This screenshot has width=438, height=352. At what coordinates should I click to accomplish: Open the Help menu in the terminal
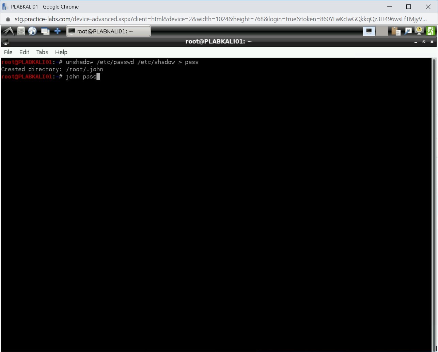click(x=61, y=52)
